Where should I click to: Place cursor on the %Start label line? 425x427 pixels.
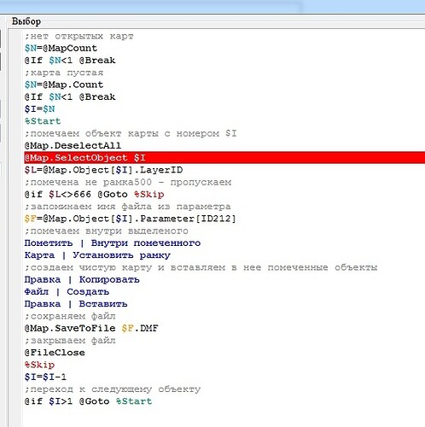click(43, 121)
